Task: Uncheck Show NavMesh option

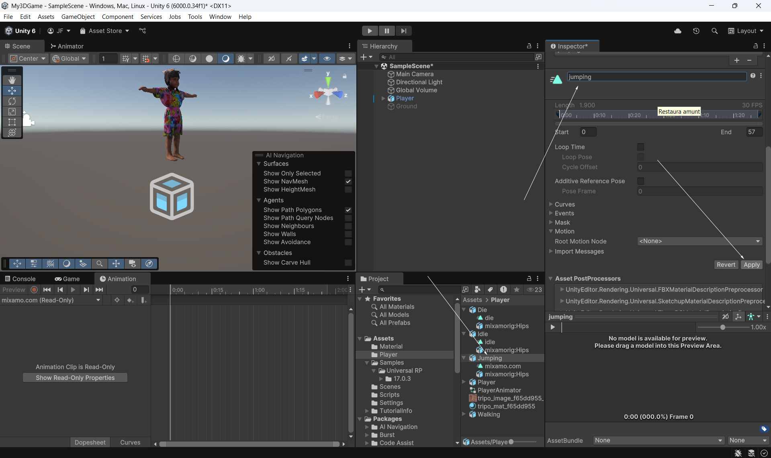Action: pos(348,182)
